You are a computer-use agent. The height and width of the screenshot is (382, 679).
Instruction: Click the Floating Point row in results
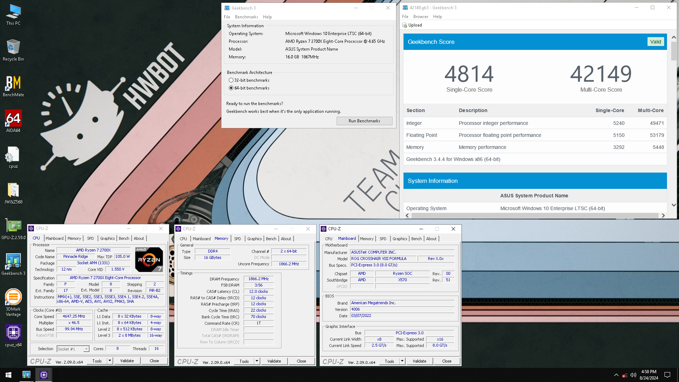click(x=535, y=135)
